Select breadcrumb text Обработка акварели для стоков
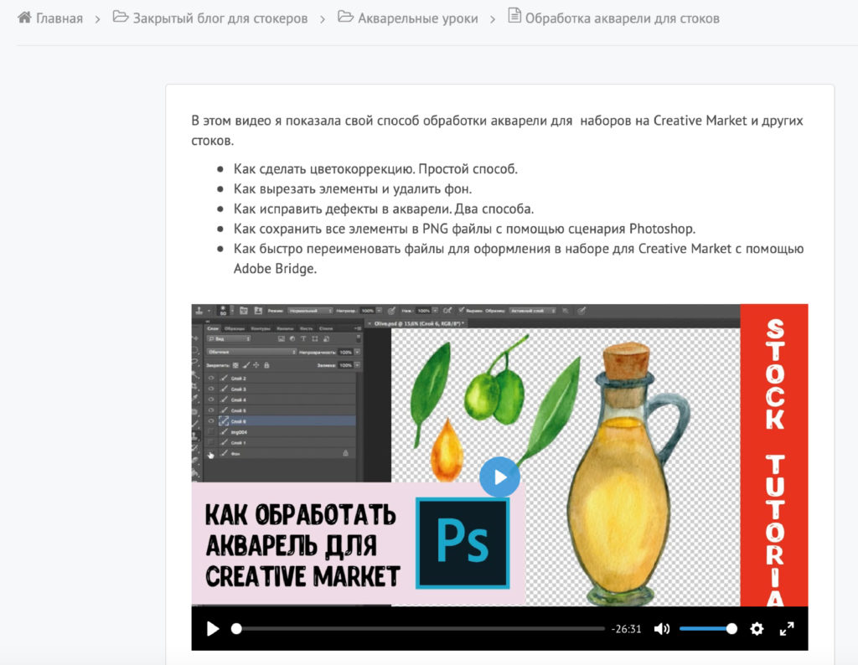The height and width of the screenshot is (665, 858). pyautogui.click(x=623, y=18)
